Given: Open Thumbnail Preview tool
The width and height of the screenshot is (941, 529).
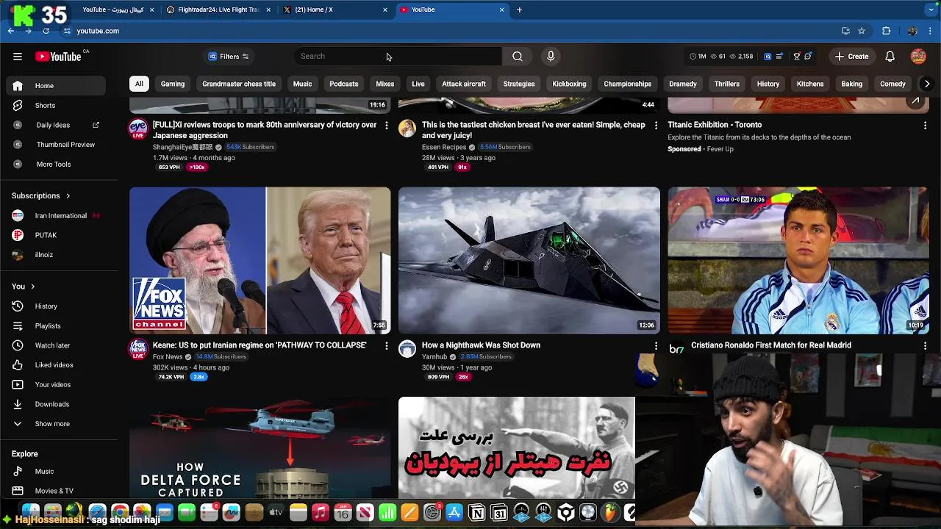Looking at the screenshot, I should click(x=65, y=145).
